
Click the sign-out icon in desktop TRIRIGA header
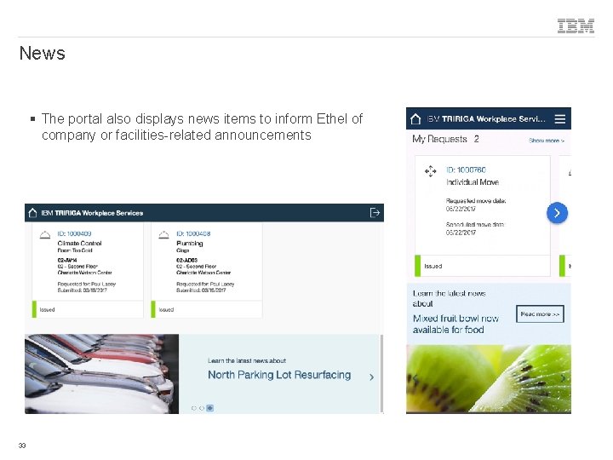point(375,212)
